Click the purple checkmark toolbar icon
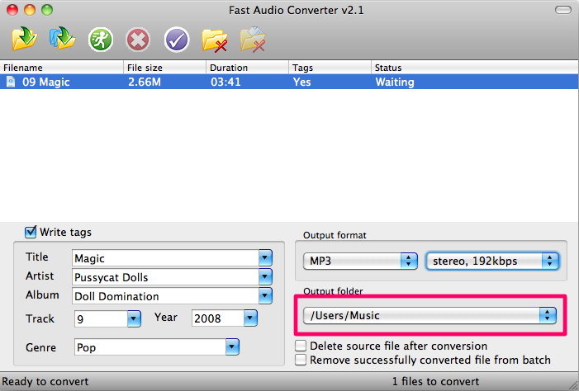 point(177,40)
